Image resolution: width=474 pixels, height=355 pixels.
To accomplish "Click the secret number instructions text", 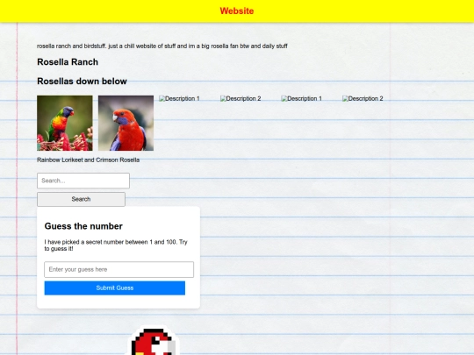I will pos(116,245).
